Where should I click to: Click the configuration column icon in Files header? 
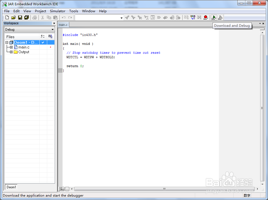pyautogui.click(x=43, y=36)
